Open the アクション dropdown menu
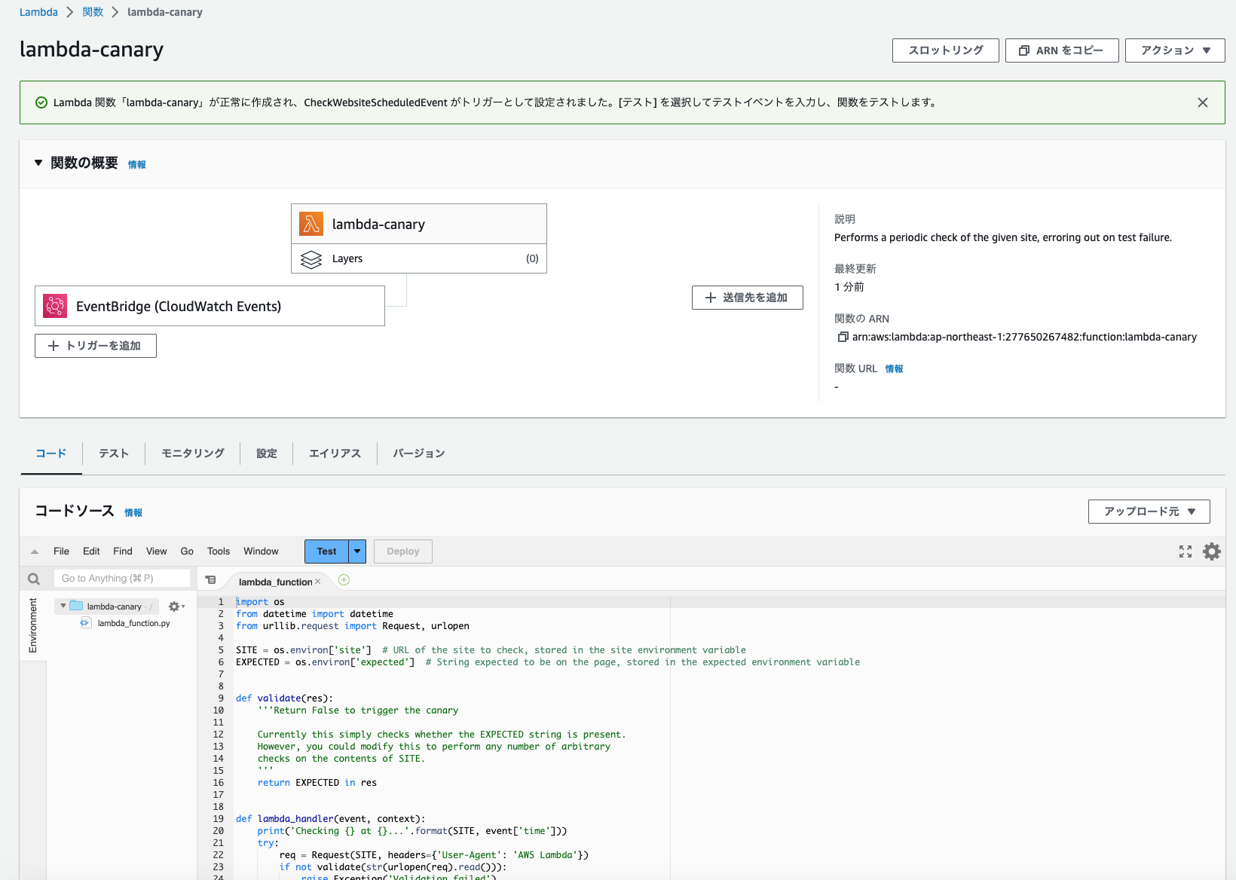 [x=1175, y=50]
